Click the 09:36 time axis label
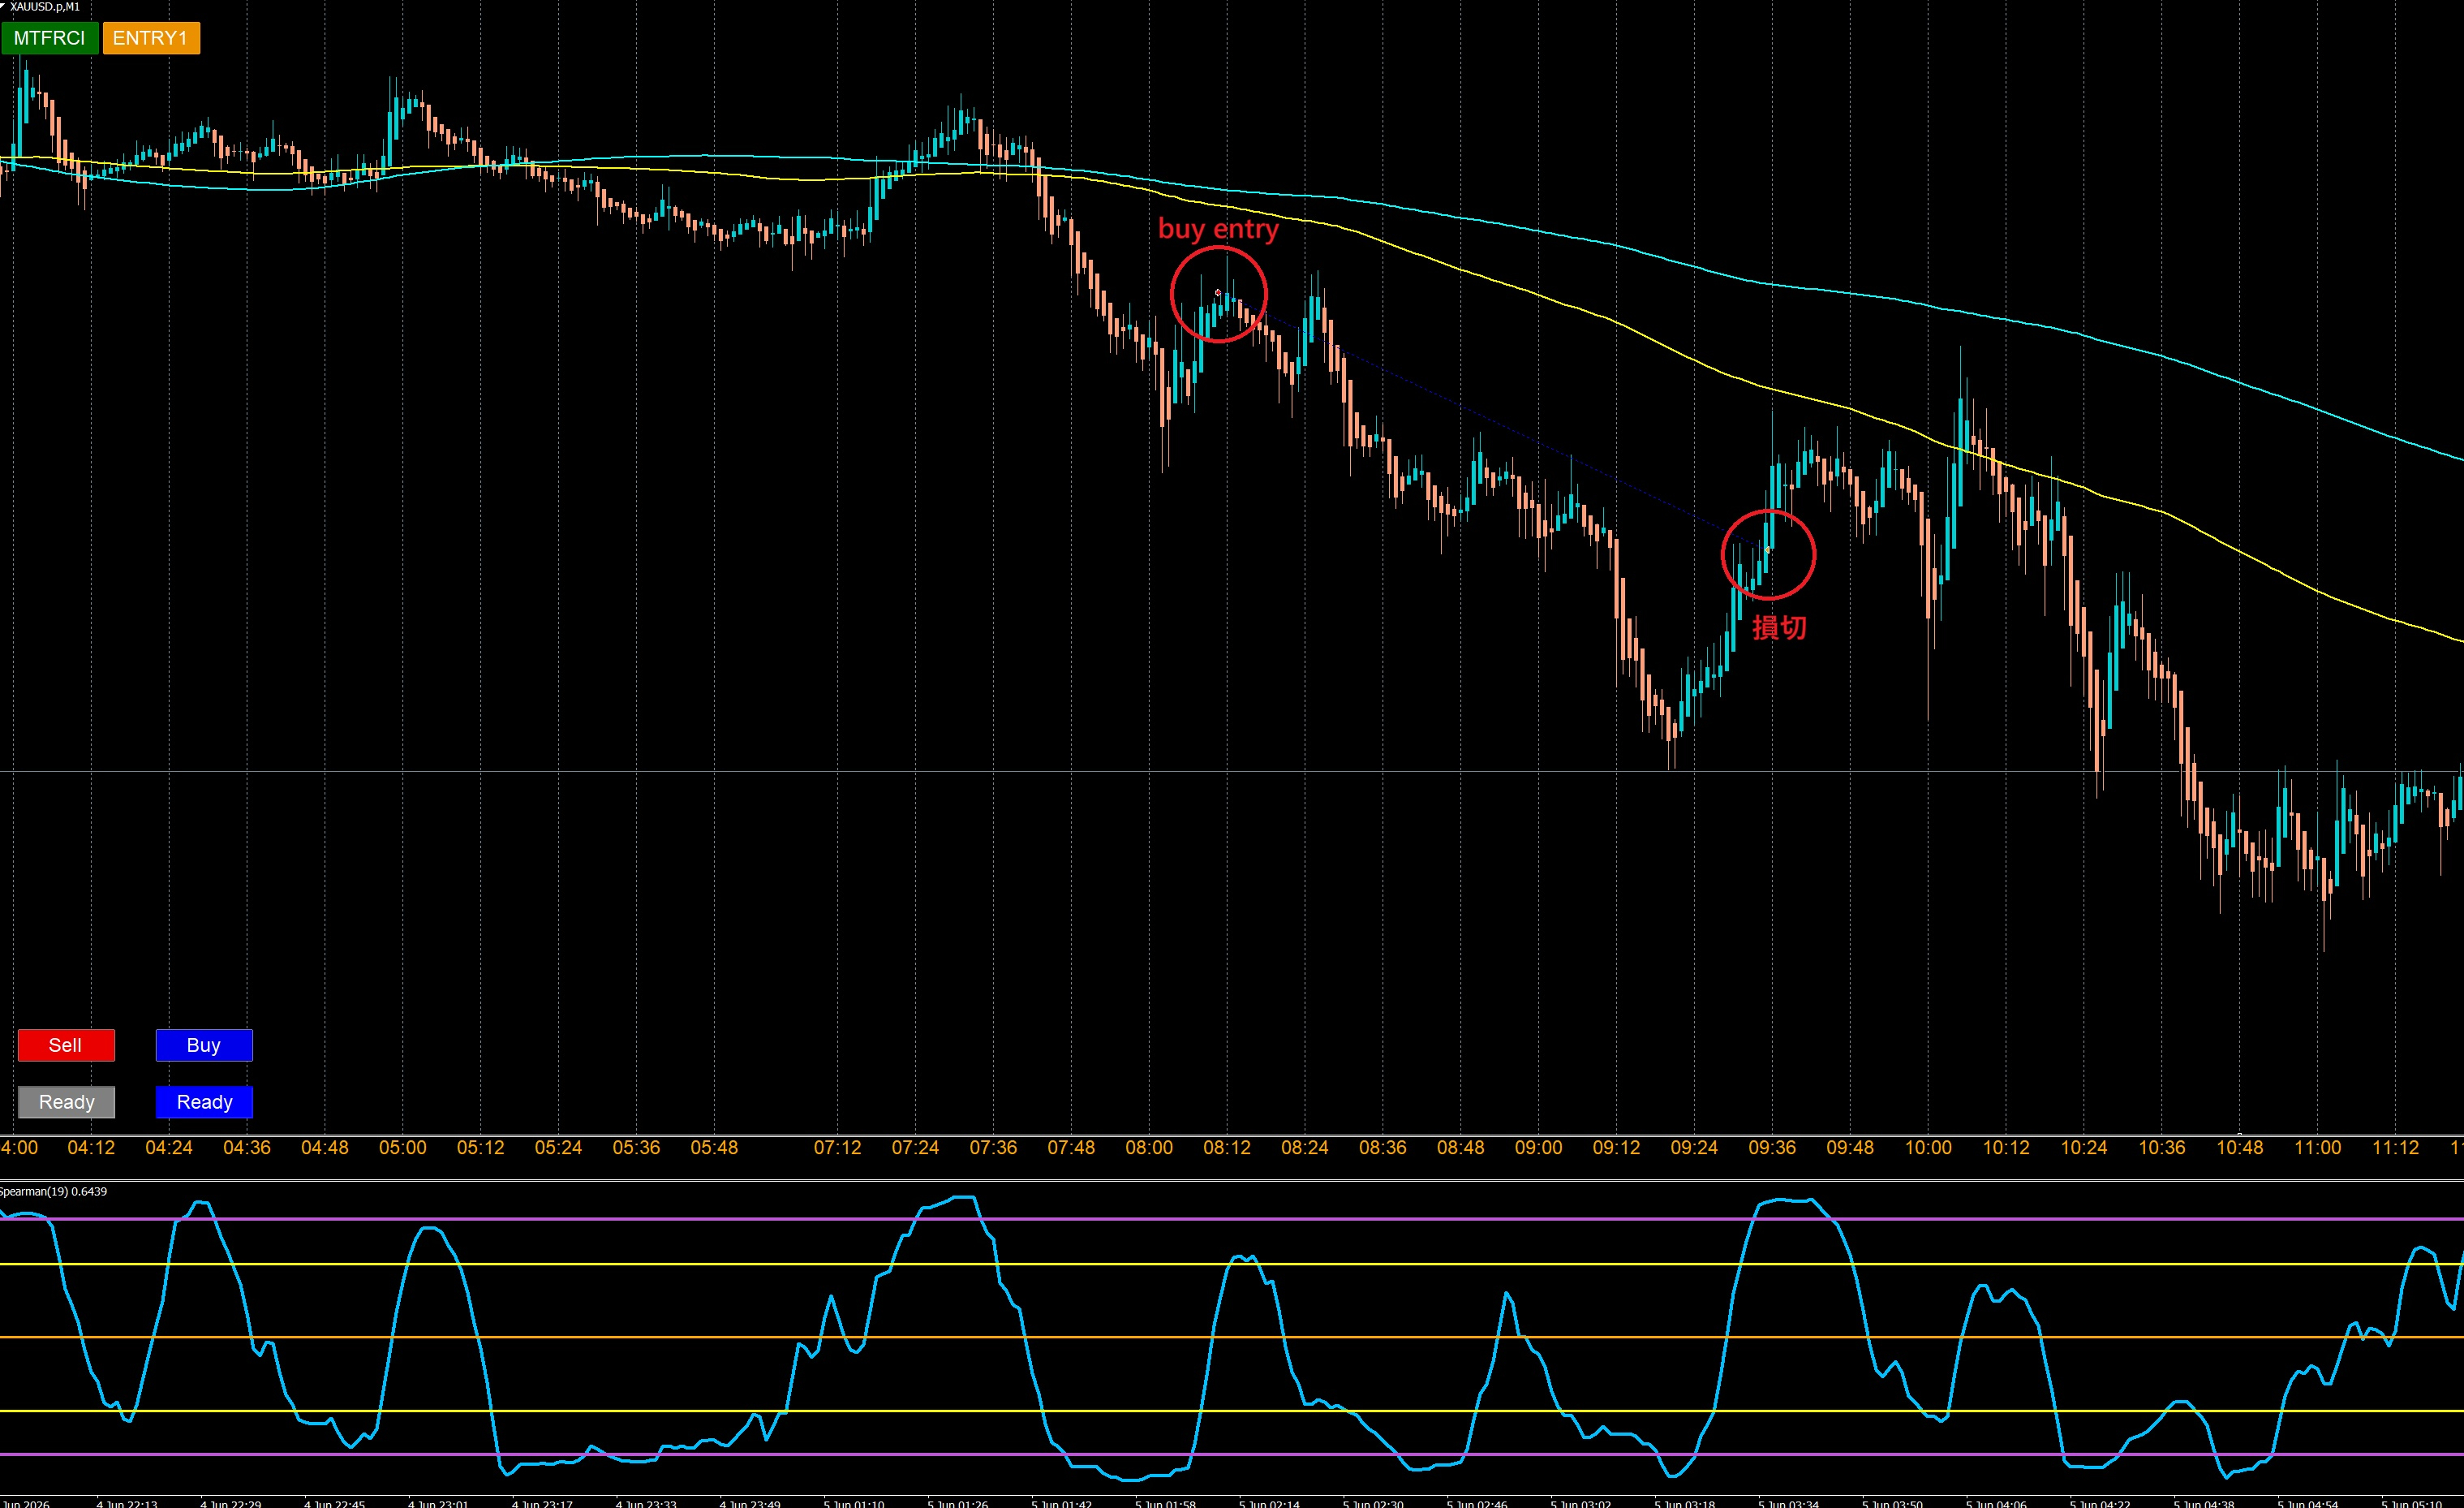This screenshot has width=2464, height=1508. point(1772,1148)
